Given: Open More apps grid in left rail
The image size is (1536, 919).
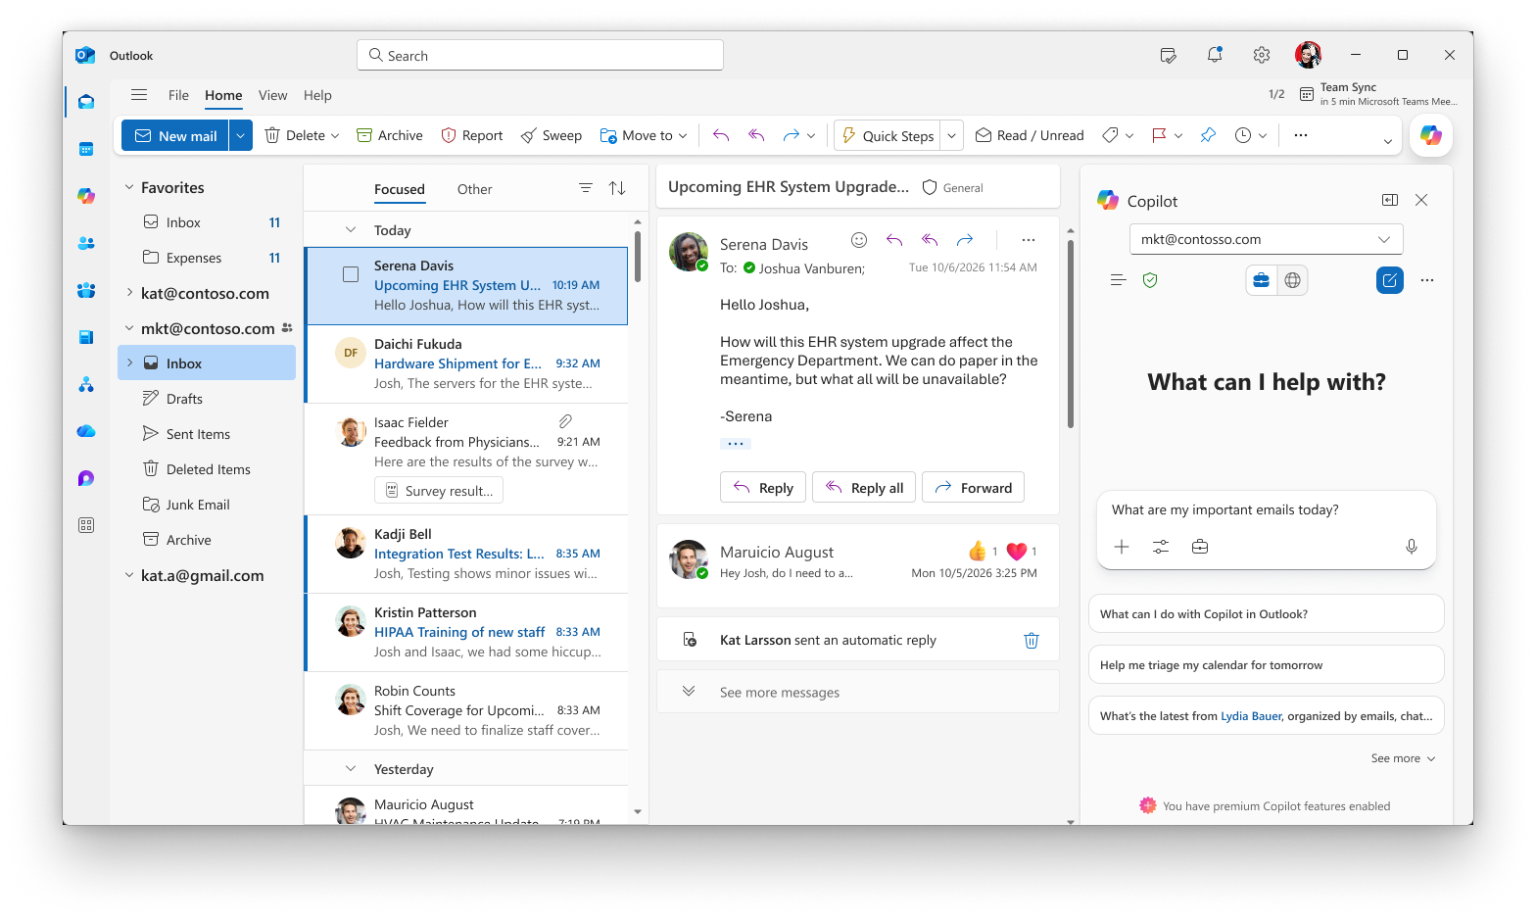Looking at the screenshot, I should [86, 525].
